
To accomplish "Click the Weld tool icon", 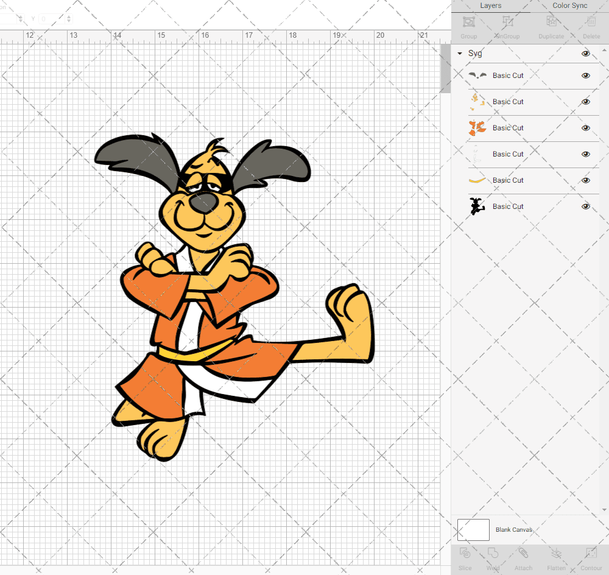I will coord(493,553).
